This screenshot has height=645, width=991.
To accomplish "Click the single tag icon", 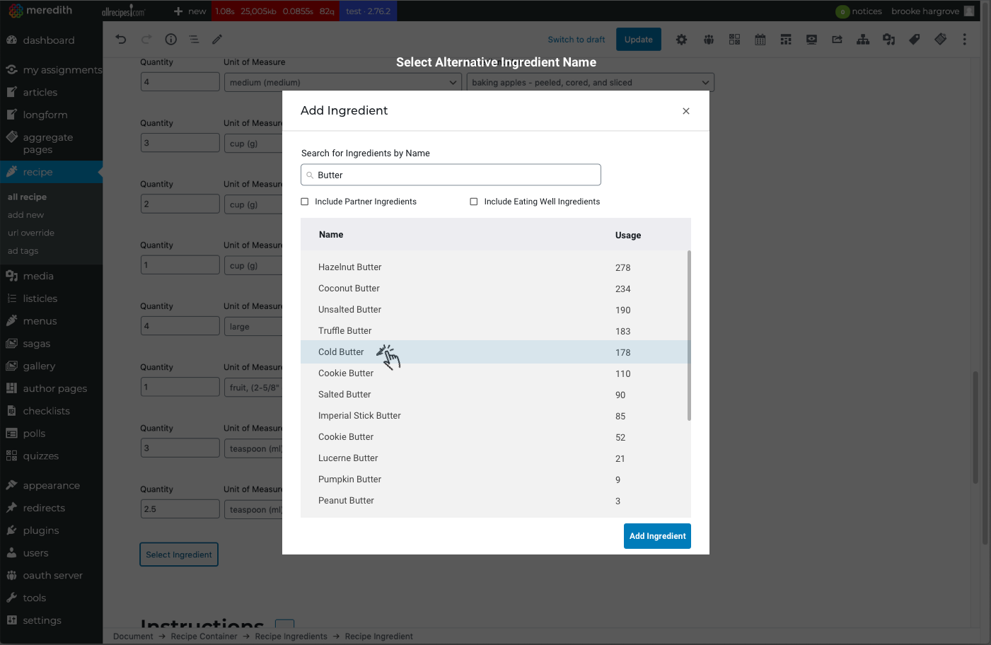I will 915,40.
